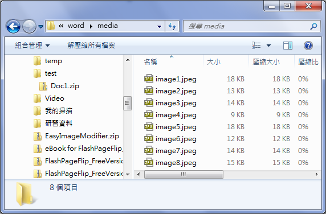
Task: Open Help with the question mark
Action: 308,46
